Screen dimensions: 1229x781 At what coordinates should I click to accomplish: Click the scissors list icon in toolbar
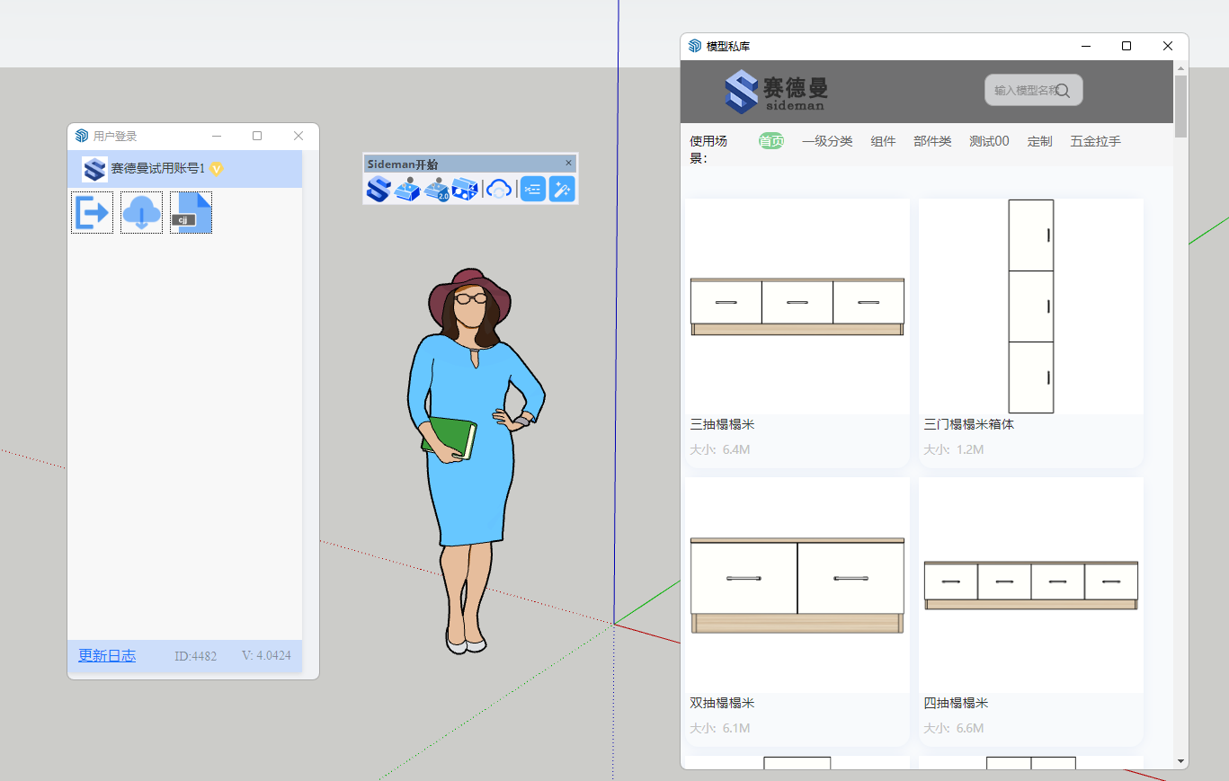point(533,190)
